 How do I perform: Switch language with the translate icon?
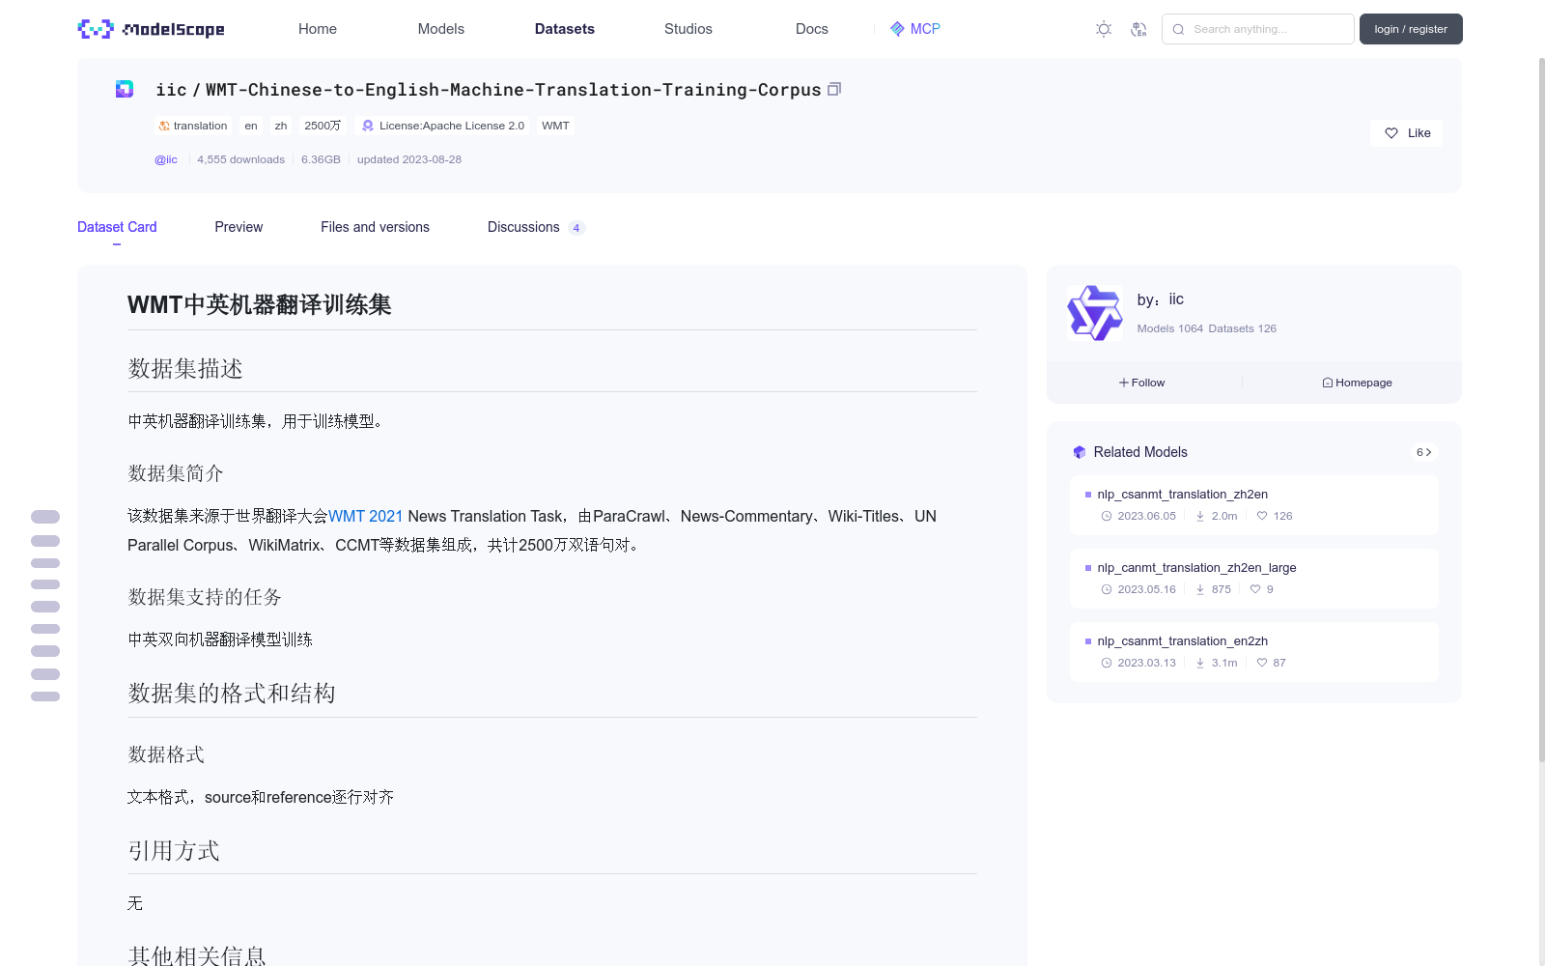pyautogui.click(x=1138, y=29)
